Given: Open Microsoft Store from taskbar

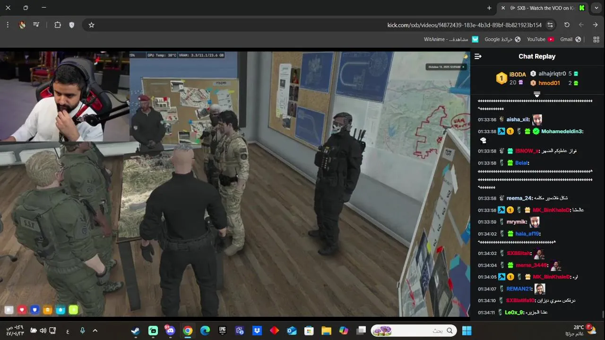Looking at the screenshot, I should [x=309, y=331].
